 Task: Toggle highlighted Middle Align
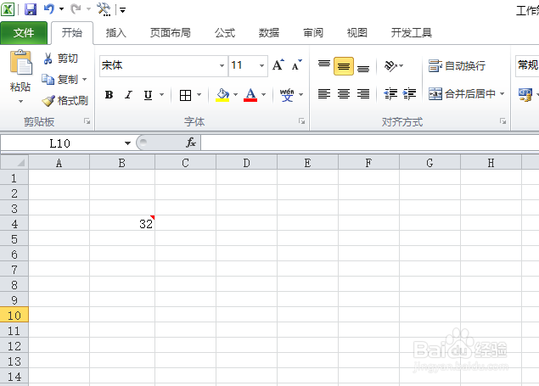tap(344, 66)
